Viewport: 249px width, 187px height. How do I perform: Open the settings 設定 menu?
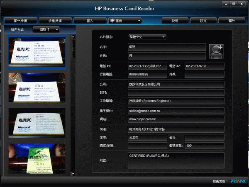pyautogui.click(x=203, y=21)
